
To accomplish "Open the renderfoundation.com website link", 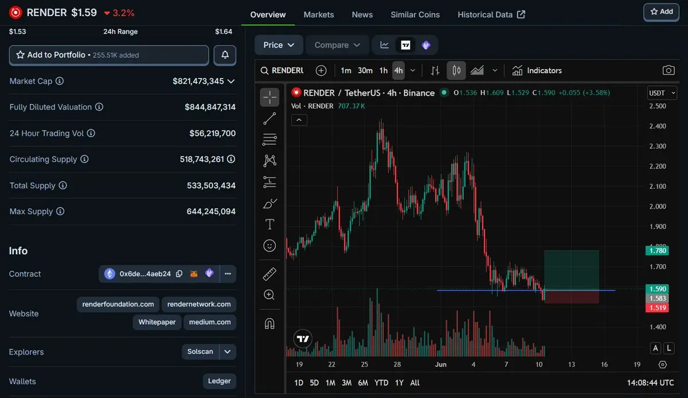I will coord(118,304).
